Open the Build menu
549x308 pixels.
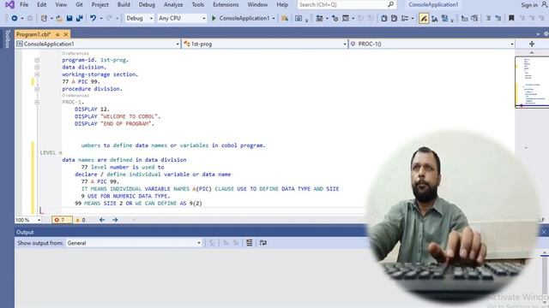(124, 4)
